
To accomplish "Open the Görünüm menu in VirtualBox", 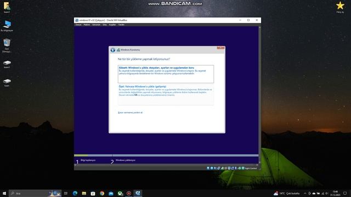I will [97, 25].
